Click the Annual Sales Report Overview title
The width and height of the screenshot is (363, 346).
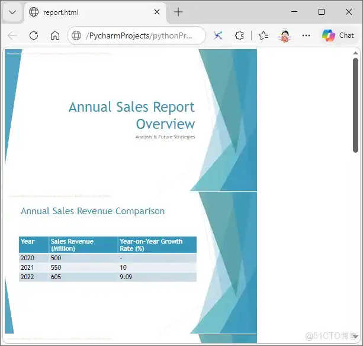pos(131,115)
